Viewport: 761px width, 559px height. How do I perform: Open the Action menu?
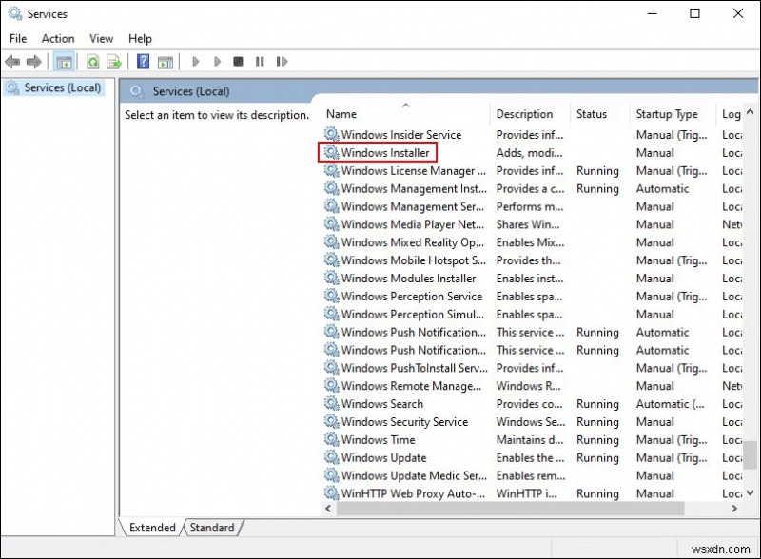[x=57, y=38]
